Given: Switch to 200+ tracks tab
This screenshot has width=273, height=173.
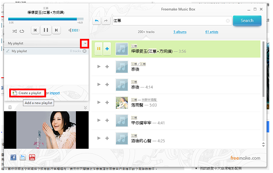Looking at the screenshot, I should 146,32.
